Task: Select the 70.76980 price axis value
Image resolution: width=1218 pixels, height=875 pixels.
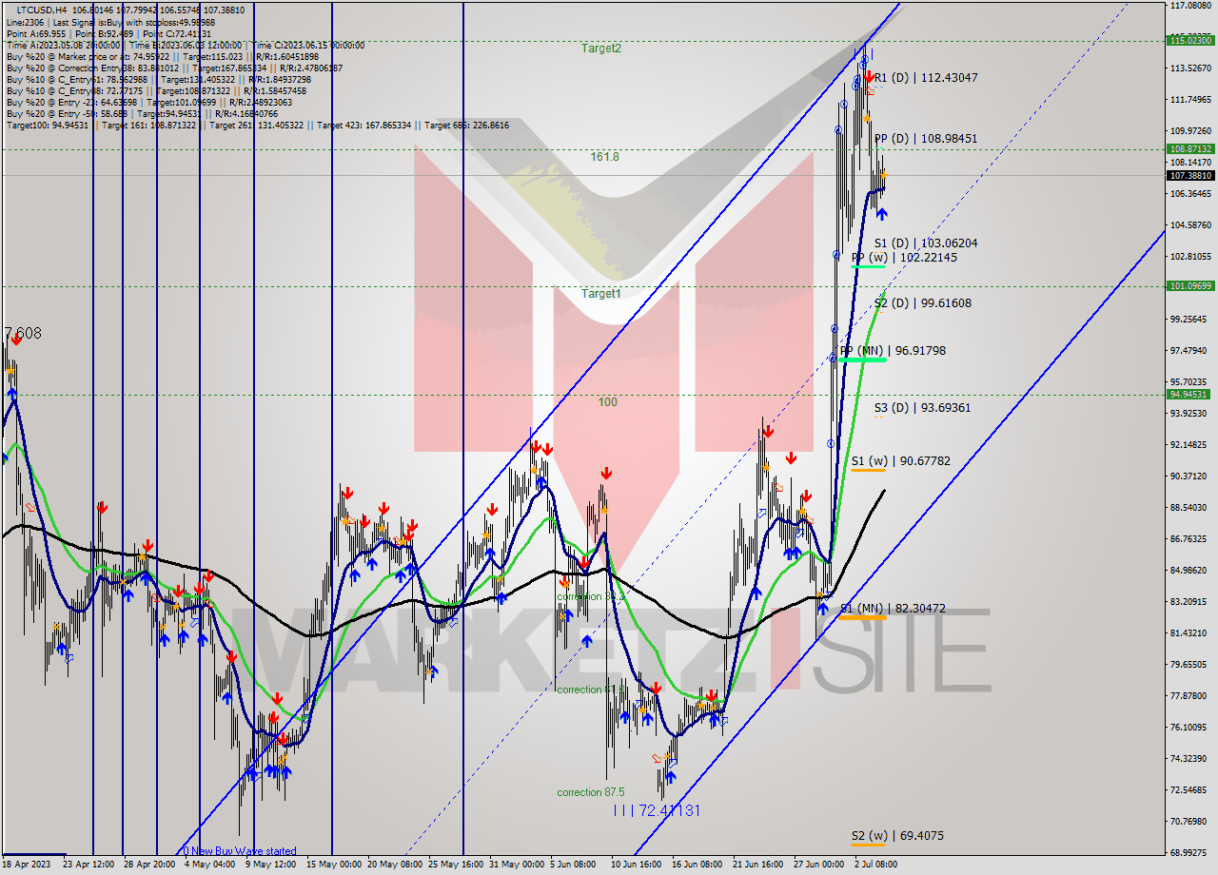Action: click(x=1190, y=822)
